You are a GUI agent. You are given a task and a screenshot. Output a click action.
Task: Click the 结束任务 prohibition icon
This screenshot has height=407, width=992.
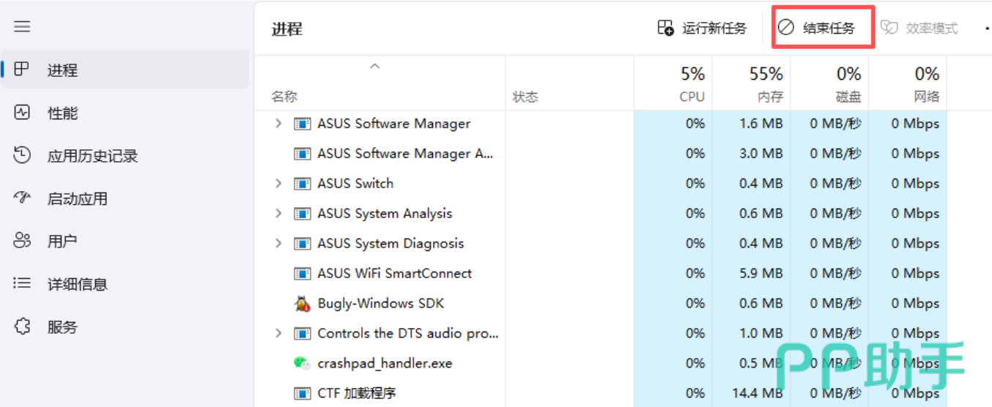pos(785,28)
